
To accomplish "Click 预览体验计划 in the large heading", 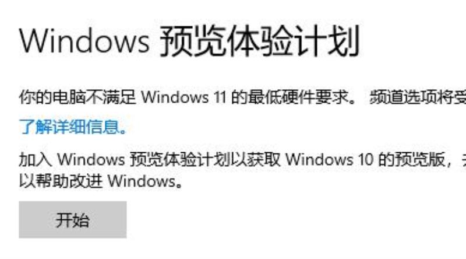I will pos(260,41).
